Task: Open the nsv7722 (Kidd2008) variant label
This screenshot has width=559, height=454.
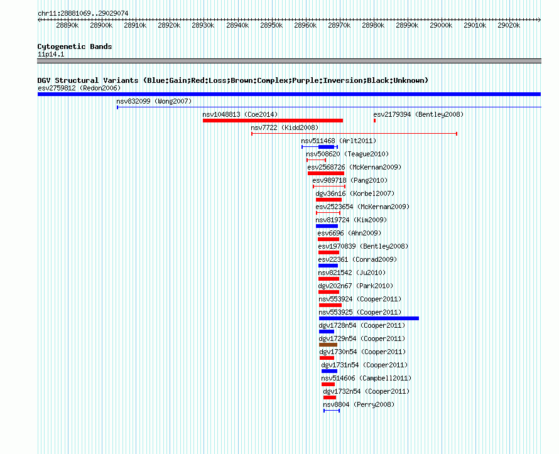Action: (x=285, y=127)
